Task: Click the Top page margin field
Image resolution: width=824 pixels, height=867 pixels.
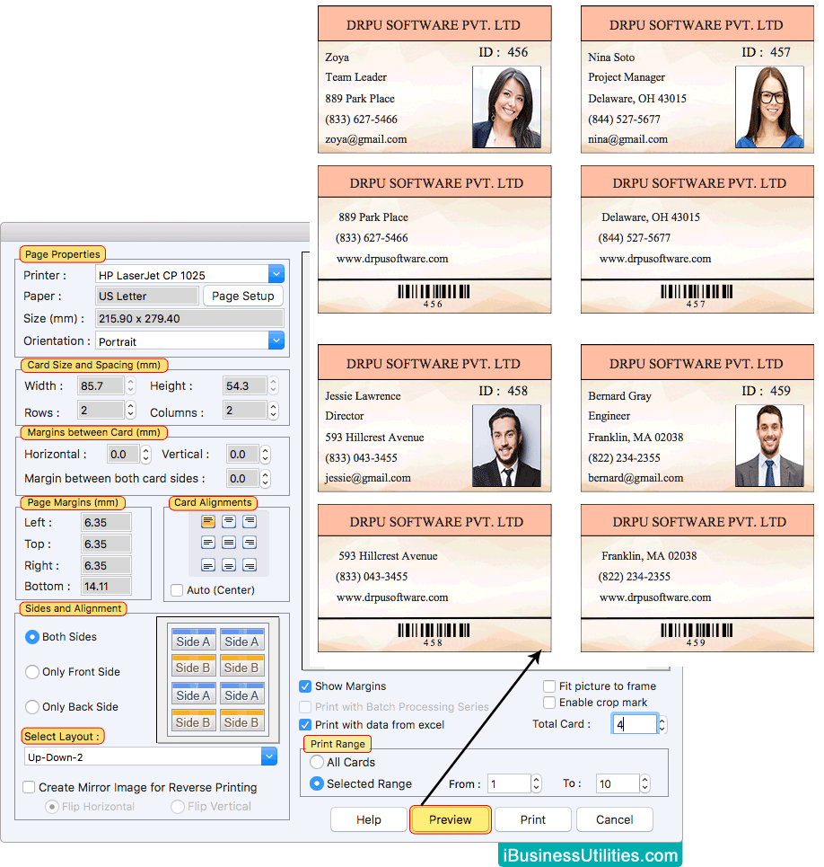Action: 106,544
